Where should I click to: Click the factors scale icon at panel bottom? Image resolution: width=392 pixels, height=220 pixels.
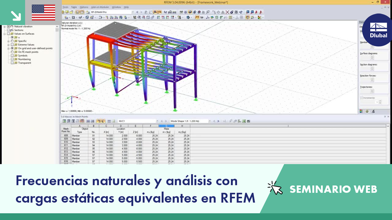pyautogui.click(x=367, y=112)
